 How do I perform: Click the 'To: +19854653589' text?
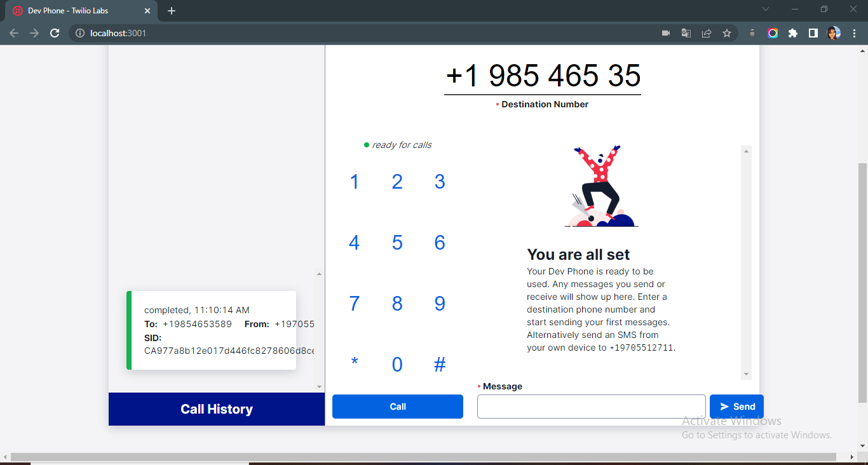coord(188,324)
